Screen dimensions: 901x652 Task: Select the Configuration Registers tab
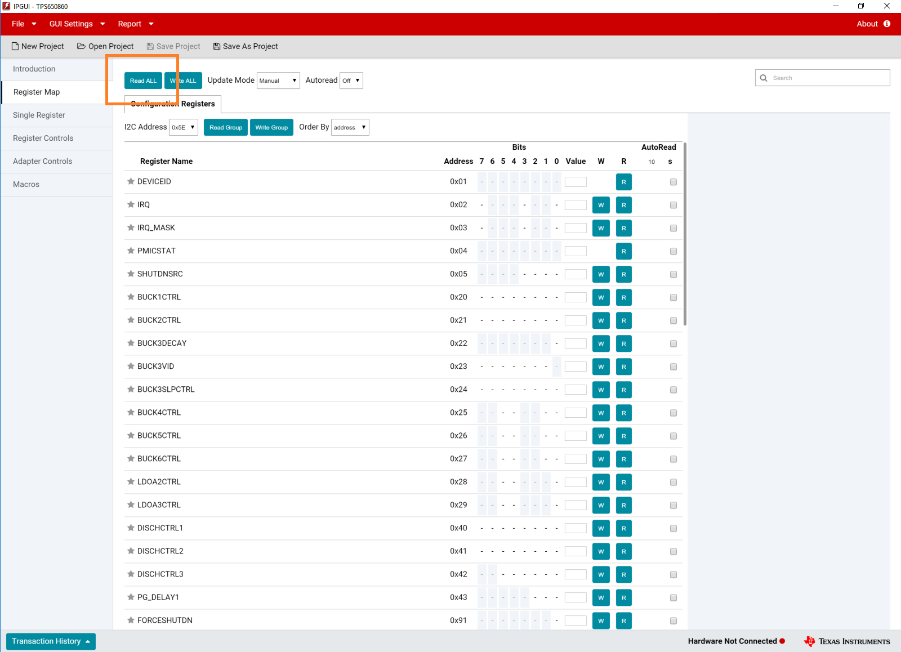click(x=173, y=104)
